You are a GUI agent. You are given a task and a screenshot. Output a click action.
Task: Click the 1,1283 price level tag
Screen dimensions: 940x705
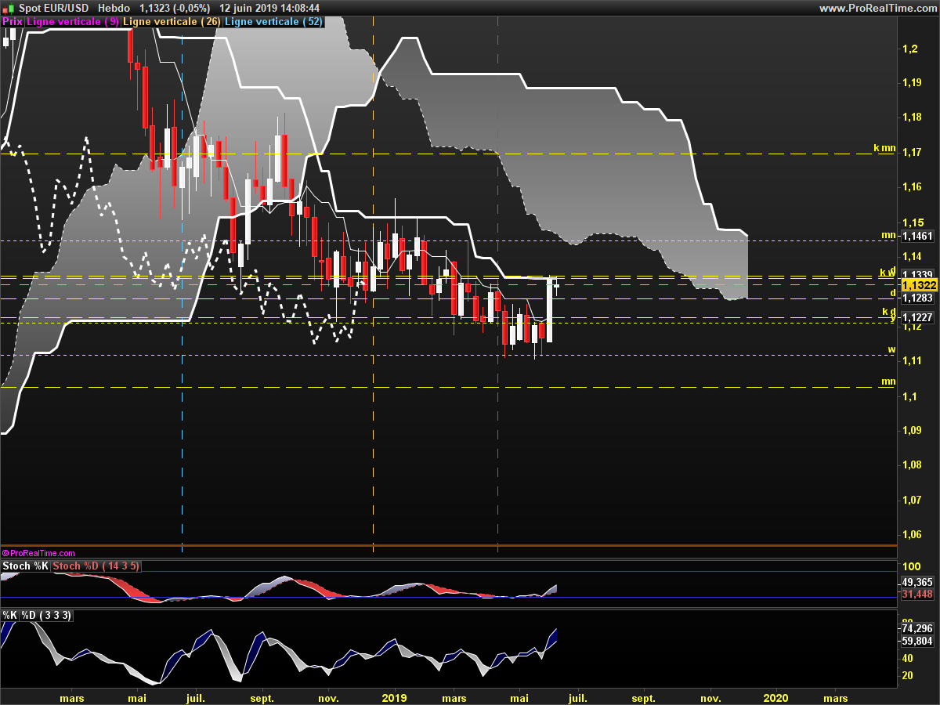(x=917, y=298)
